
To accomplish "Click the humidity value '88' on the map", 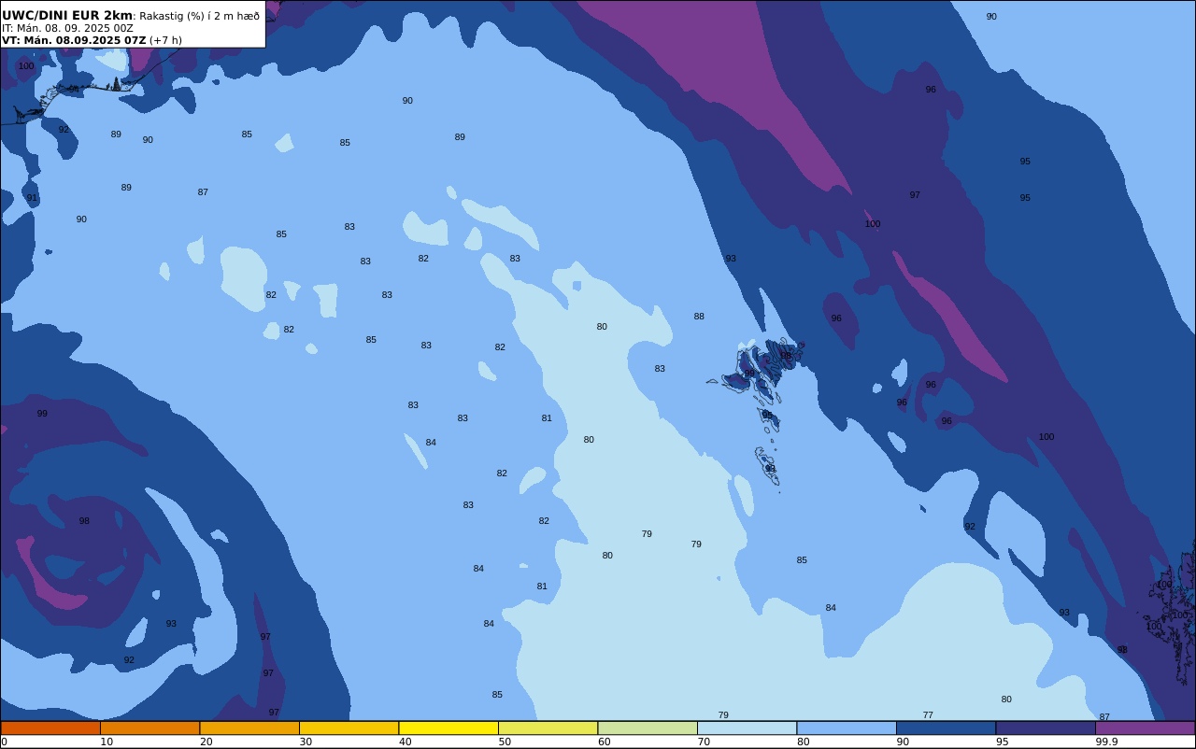I will (x=699, y=317).
